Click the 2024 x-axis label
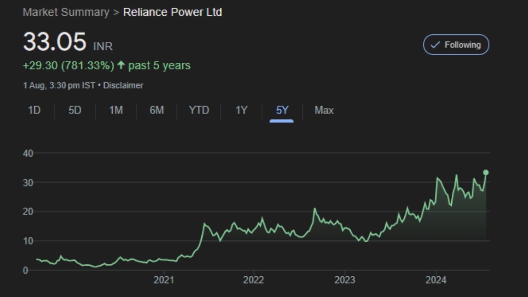528x297 pixels. 436,280
